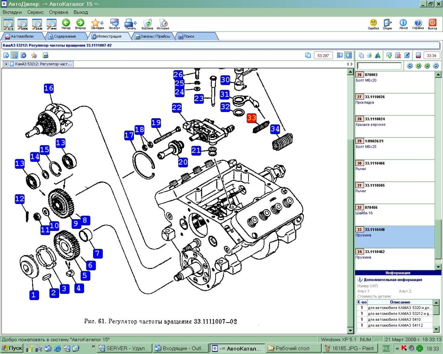The height and width of the screenshot is (354, 443).
Task: Click the copy icon in parts toolbar
Action: (361, 55)
